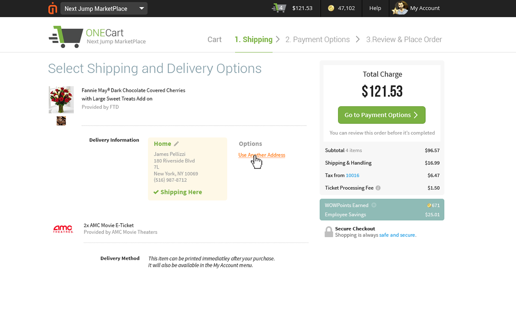Go to 3. Review & Place Order step
Screen dimensions: 516x310
click(404, 40)
